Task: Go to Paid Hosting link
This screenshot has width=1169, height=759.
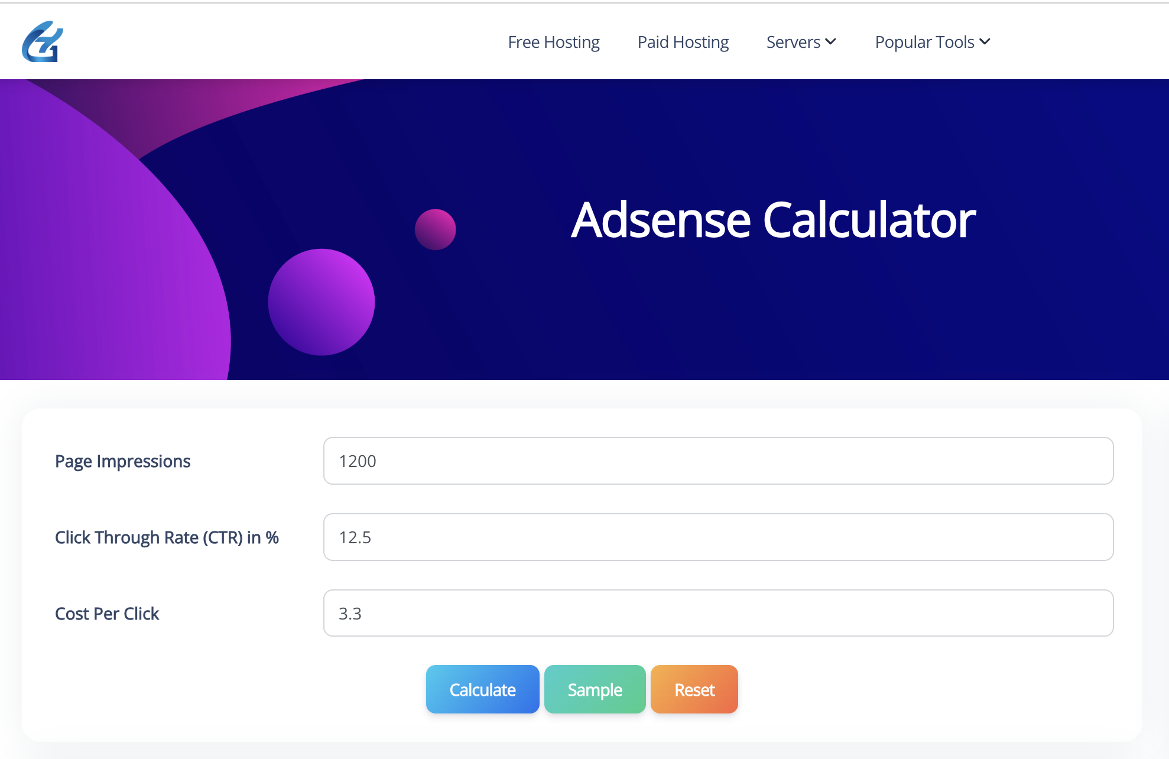Action: (x=683, y=42)
